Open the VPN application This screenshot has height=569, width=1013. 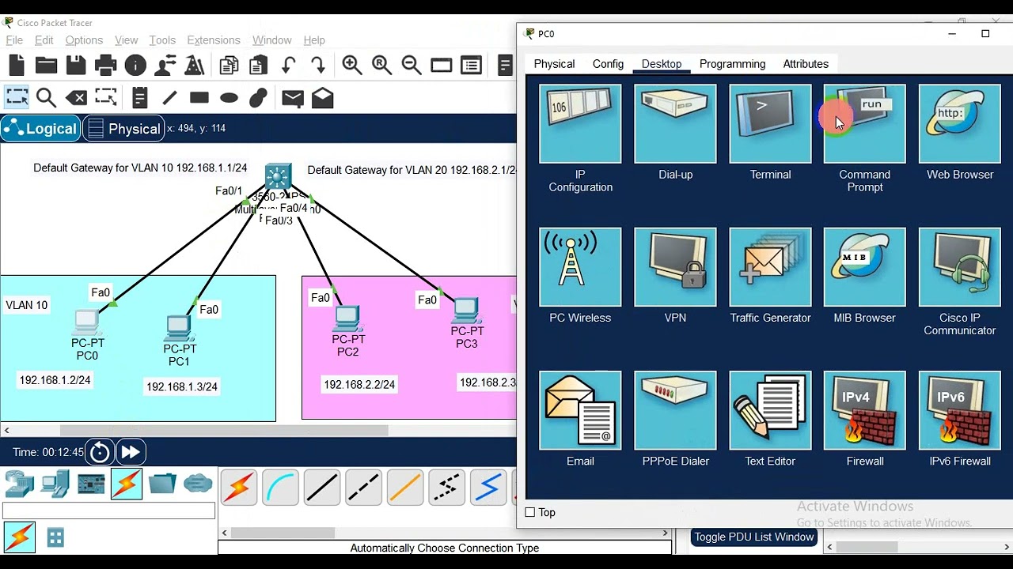pyautogui.click(x=675, y=267)
